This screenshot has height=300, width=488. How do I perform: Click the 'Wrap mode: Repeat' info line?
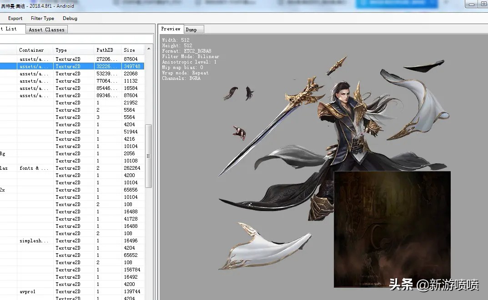coord(185,73)
